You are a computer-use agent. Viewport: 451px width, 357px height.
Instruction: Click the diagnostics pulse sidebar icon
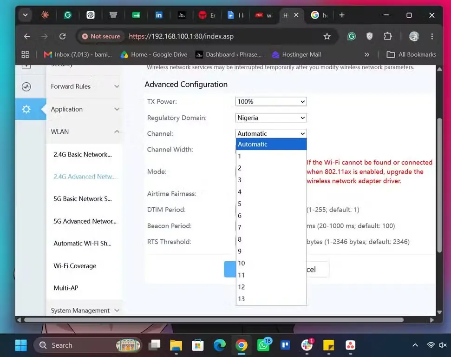[26, 86]
